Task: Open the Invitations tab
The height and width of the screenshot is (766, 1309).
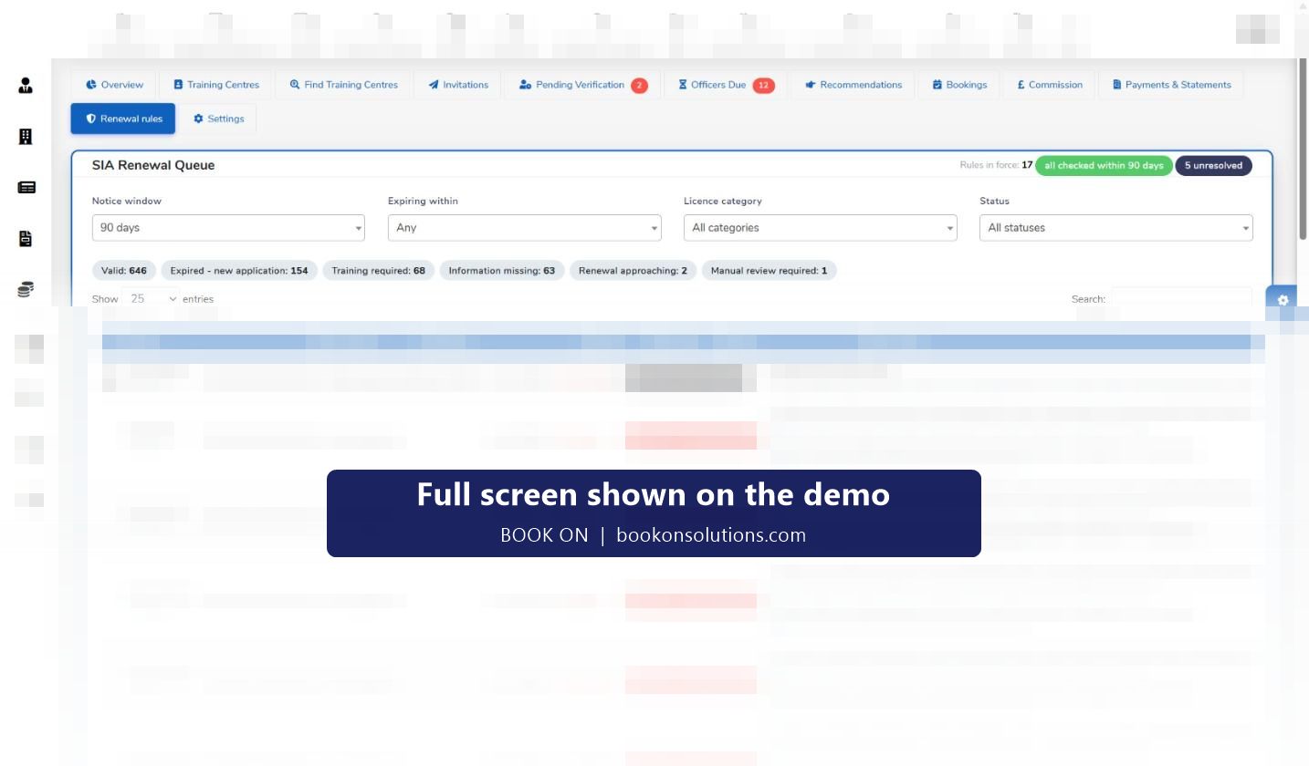Action: click(x=458, y=85)
